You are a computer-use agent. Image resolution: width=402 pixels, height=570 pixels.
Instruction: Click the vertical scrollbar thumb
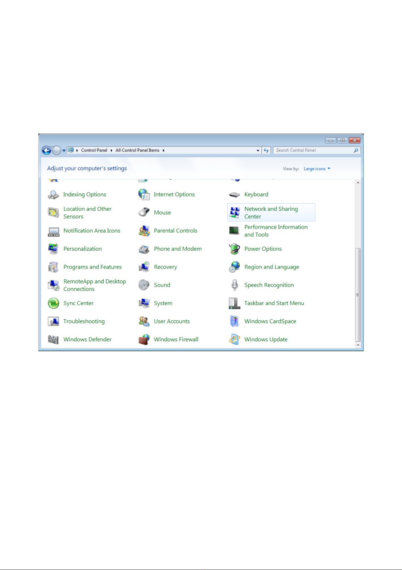click(x=358, y=295)
